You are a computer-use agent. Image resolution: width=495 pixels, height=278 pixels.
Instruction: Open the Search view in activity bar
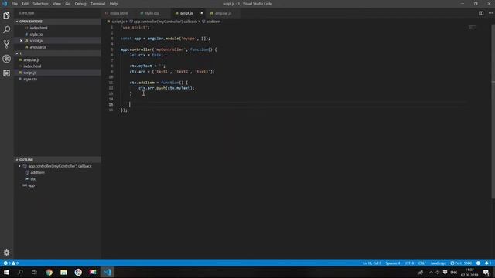click(x=6, y=29)
